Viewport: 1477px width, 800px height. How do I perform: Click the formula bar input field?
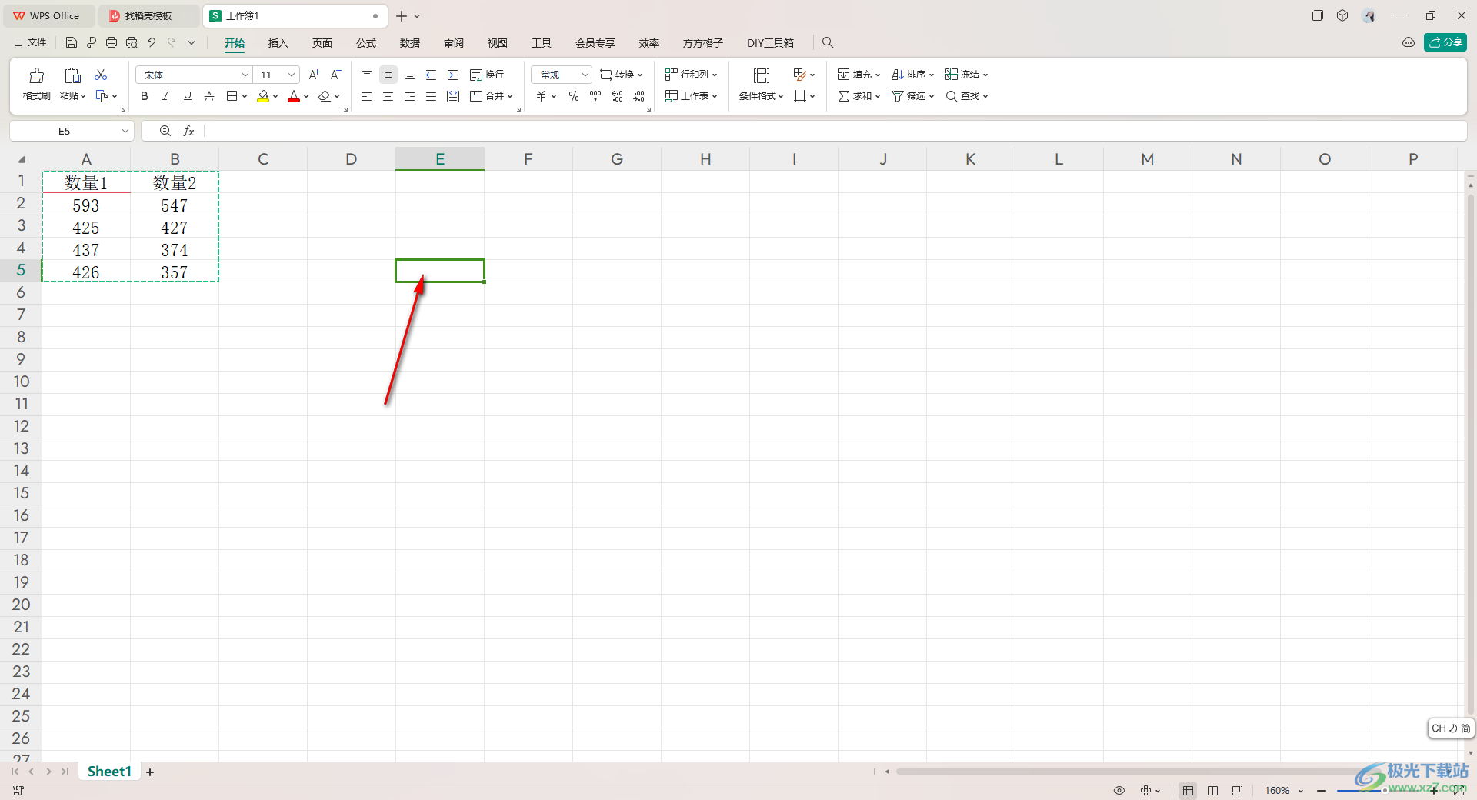(834, 131)
